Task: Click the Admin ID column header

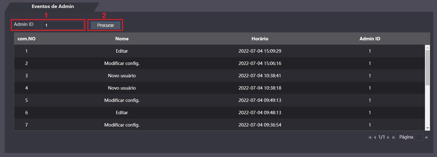Action: (x=370, y=39)
